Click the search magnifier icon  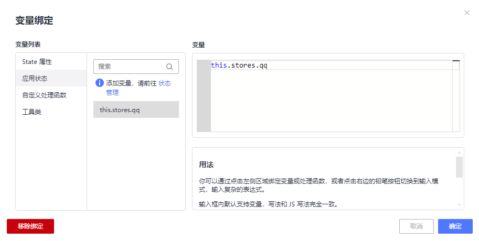(x=169, y=67)
